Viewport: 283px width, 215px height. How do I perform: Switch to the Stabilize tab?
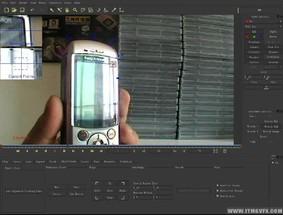coord(126,162)
